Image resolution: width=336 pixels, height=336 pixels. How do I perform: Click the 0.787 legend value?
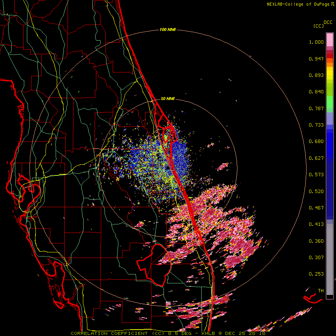316,108
